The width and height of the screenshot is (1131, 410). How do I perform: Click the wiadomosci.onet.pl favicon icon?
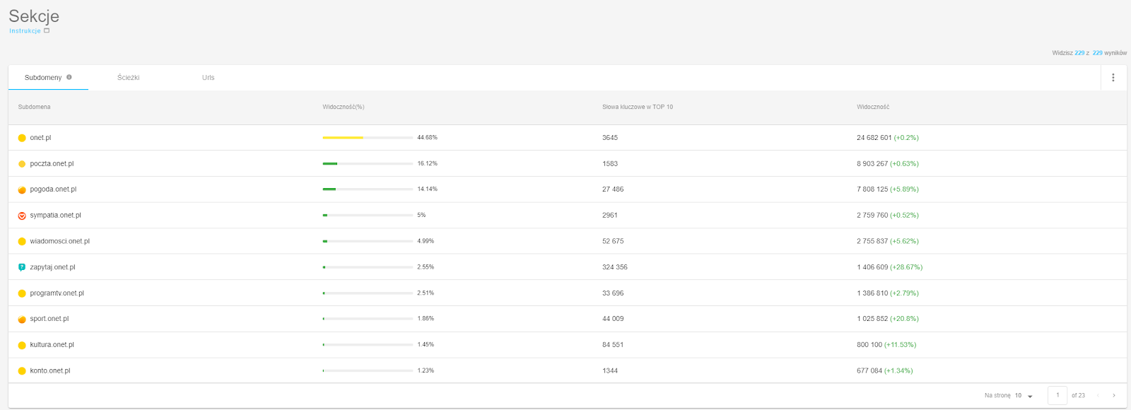coord(22,242)
